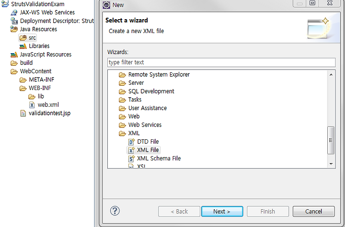Select the Libraries node icon
The width and height of the screenshot is (345, 227).
coord(23,46)
